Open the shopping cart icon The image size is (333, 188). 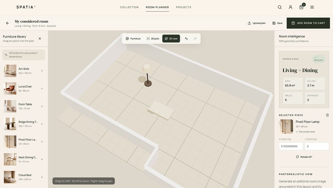click(301, 7)
